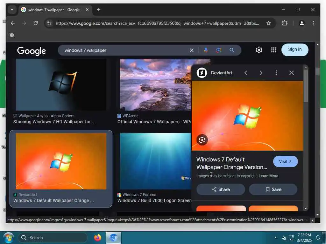The width and height of the screenshot is (326, 244).
Task: Click the WPArena source label
Action: (130, 116)
